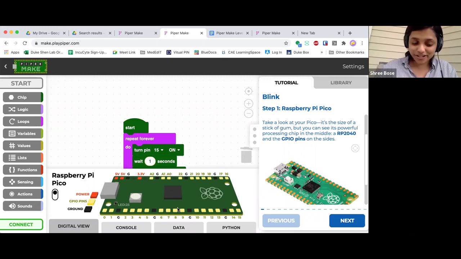
Task: Open the pin 15 dropdown on the block
Action: [x=158, y=150]
